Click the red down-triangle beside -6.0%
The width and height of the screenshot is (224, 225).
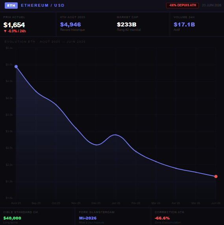click(5, 31)
